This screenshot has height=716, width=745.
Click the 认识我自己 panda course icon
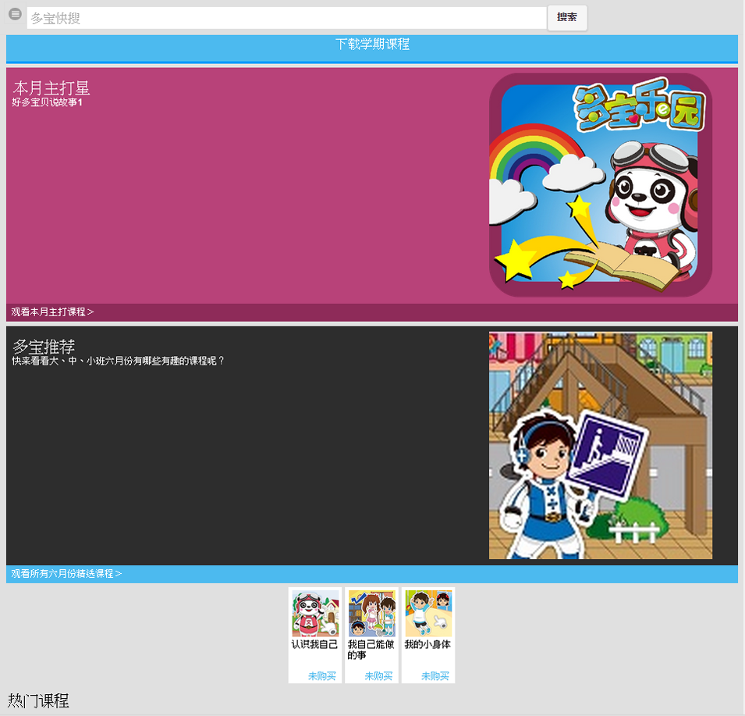(315, 613)
